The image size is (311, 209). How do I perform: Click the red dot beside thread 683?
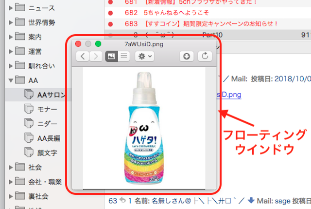pyautogui.click(x=110, y=24)
